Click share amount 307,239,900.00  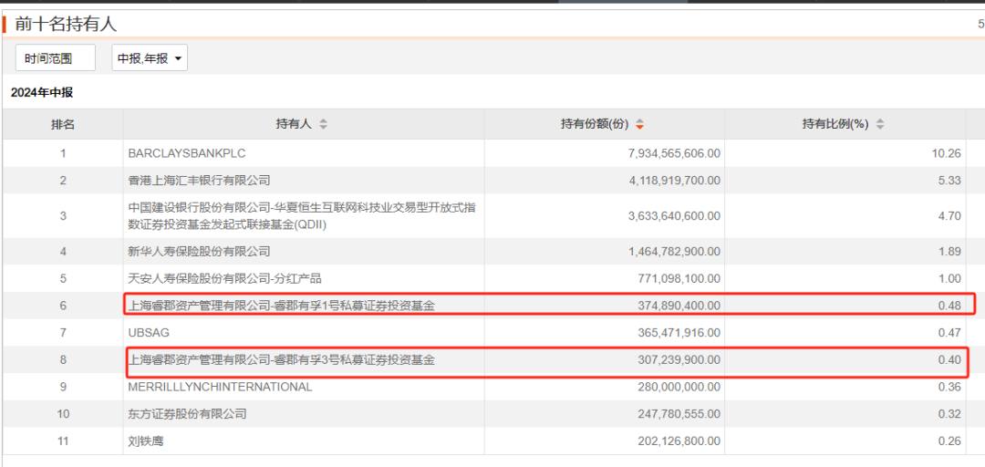[x=680, y=360]
